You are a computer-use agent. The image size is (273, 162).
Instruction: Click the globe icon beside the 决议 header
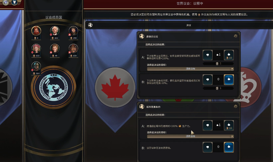[90, 25]
